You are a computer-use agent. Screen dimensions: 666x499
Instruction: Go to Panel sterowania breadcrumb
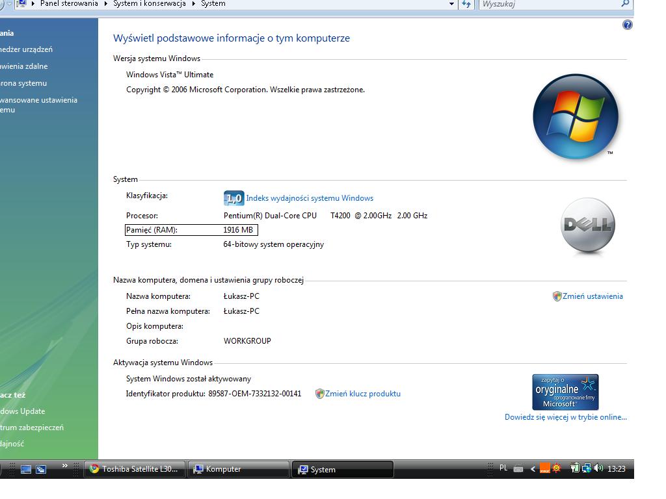tap(69, 4)
